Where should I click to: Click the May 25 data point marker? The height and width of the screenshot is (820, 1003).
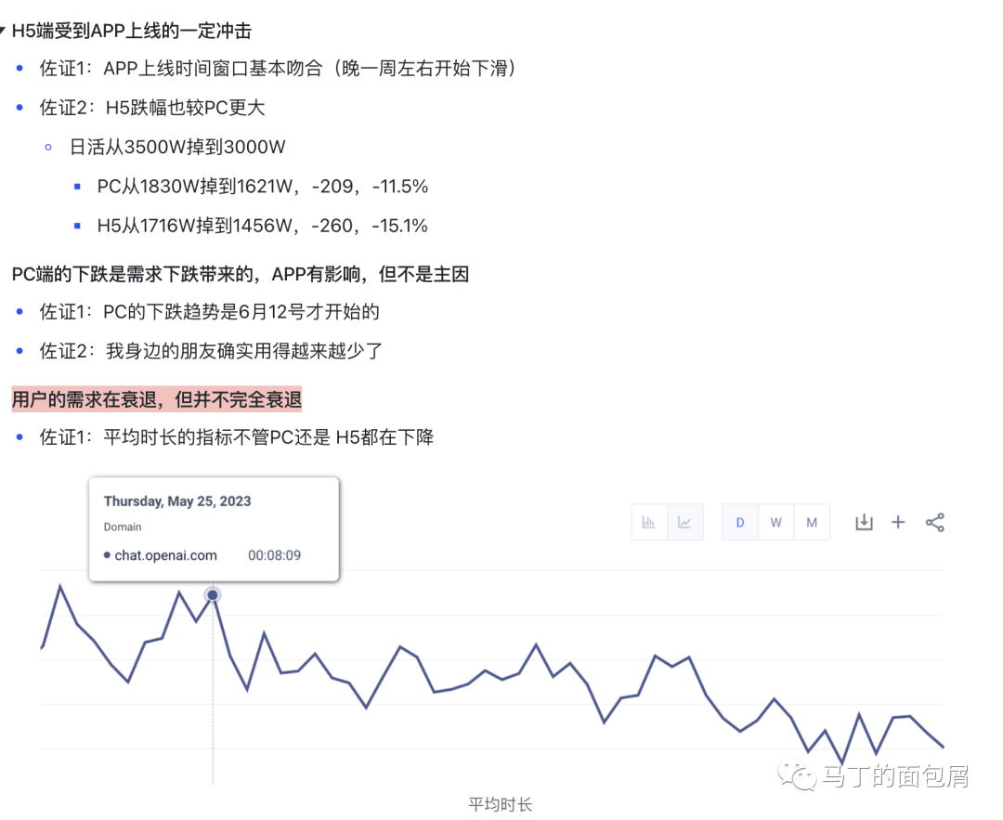point(213,595)
